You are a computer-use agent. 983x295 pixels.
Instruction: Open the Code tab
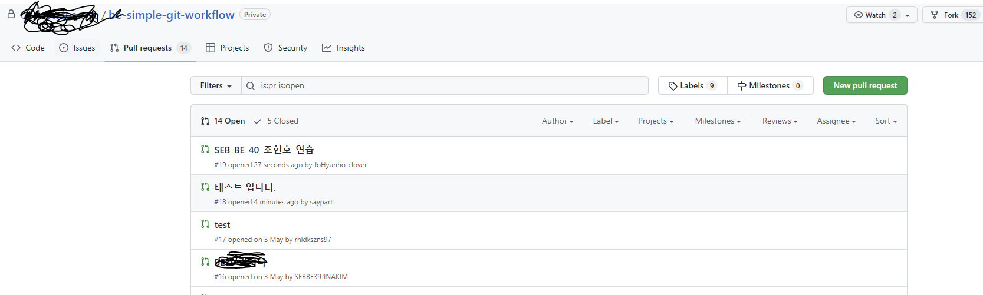click(28, 48)
